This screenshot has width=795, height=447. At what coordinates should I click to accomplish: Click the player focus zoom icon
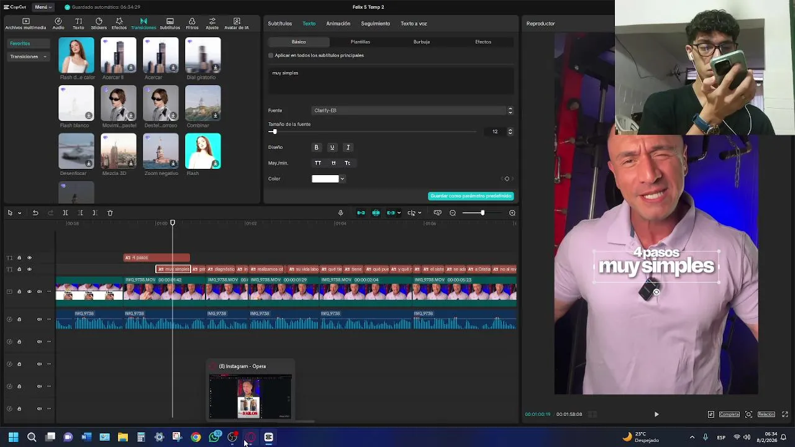(748, 414)
